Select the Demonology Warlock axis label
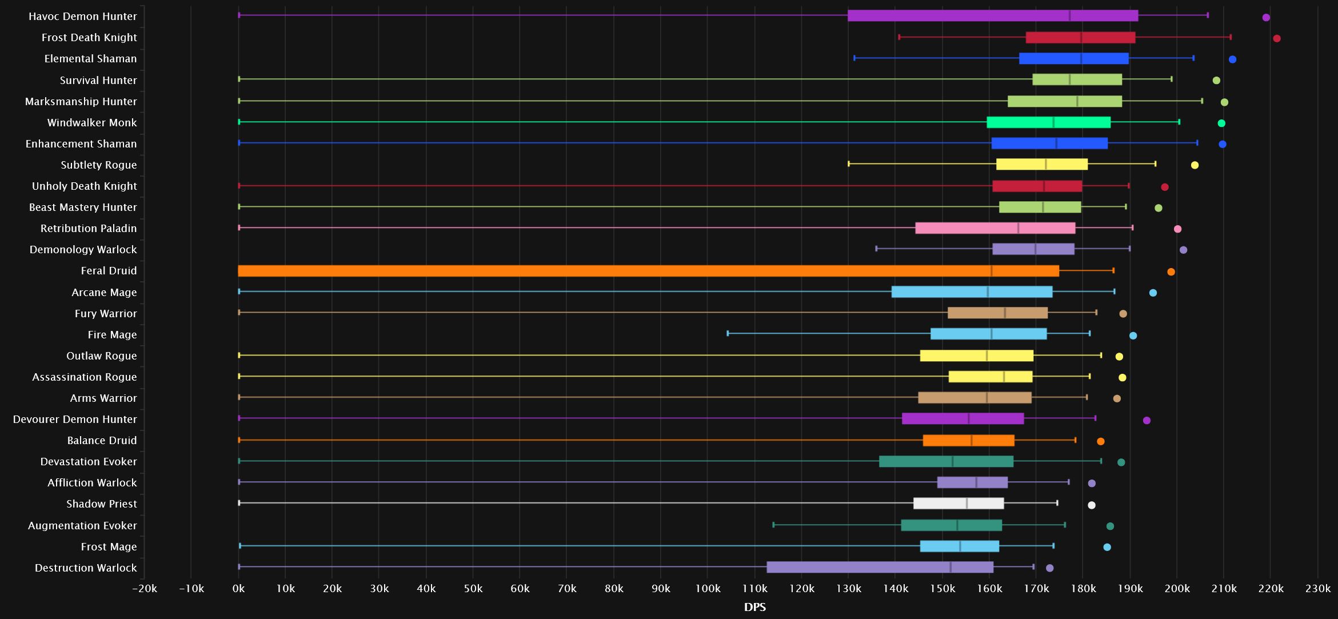The image size is (1338, 619). (x=83, y=250)
